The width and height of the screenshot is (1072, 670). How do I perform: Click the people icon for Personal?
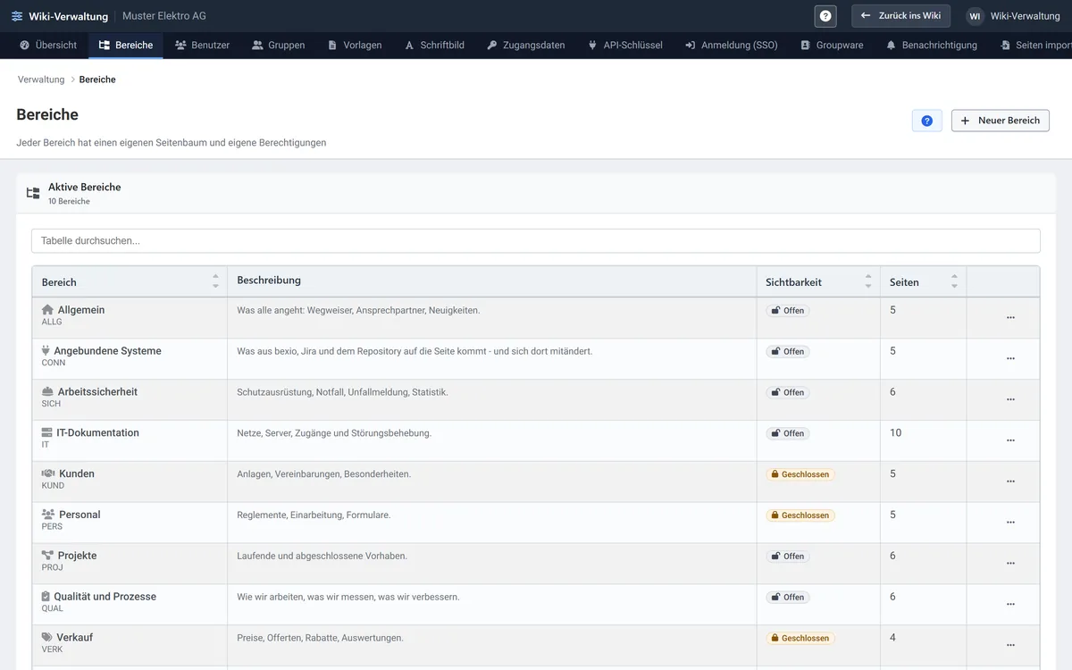click(x=48, y=515)
